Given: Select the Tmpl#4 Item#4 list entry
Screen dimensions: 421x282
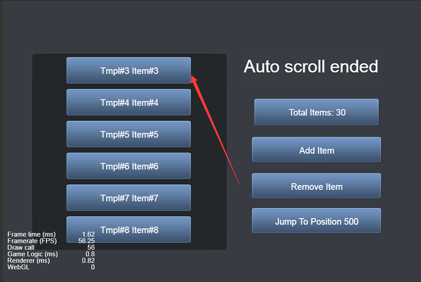Looking at the screenshot, I should [129, 103].
